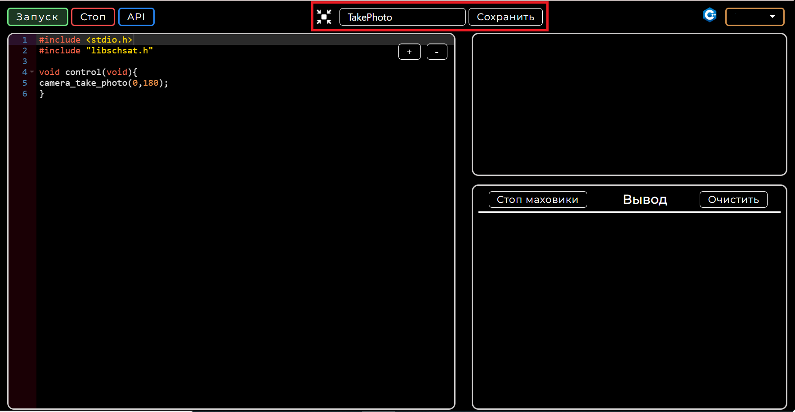Click line number 5 in the gutter

[24, 83]
